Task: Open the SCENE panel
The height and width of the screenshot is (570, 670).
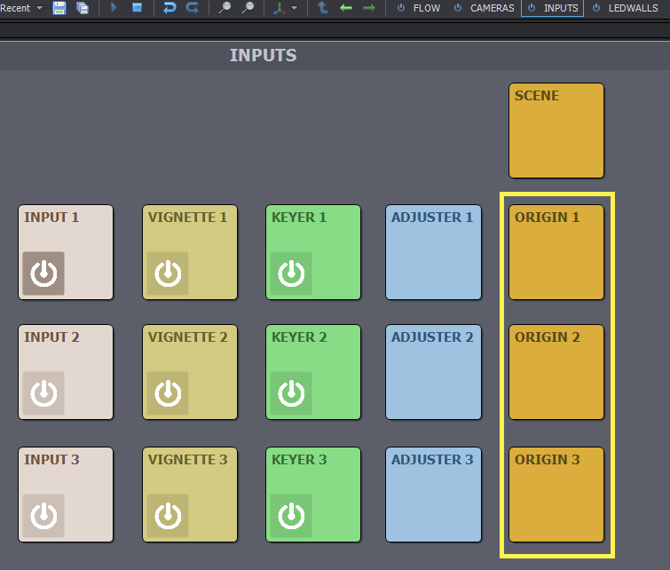Action: [556, 131]
